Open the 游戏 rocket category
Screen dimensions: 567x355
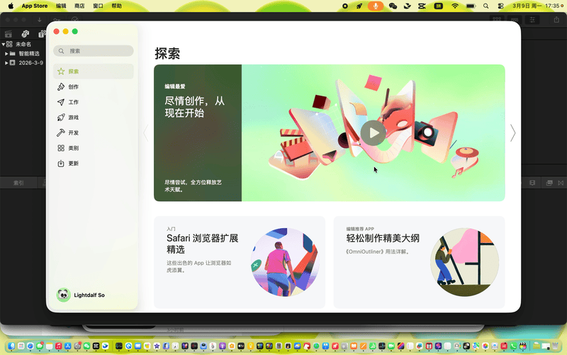click(x=62, y=118)
